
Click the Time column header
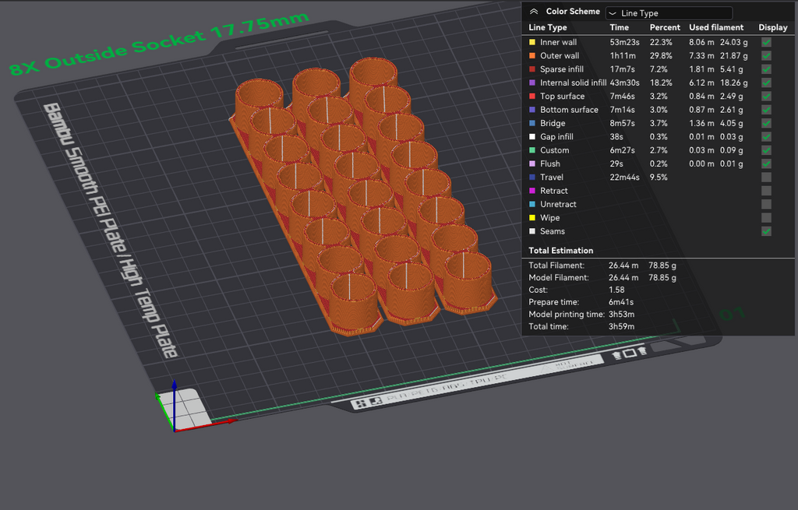pyautogui.click(x=619, y=27)
